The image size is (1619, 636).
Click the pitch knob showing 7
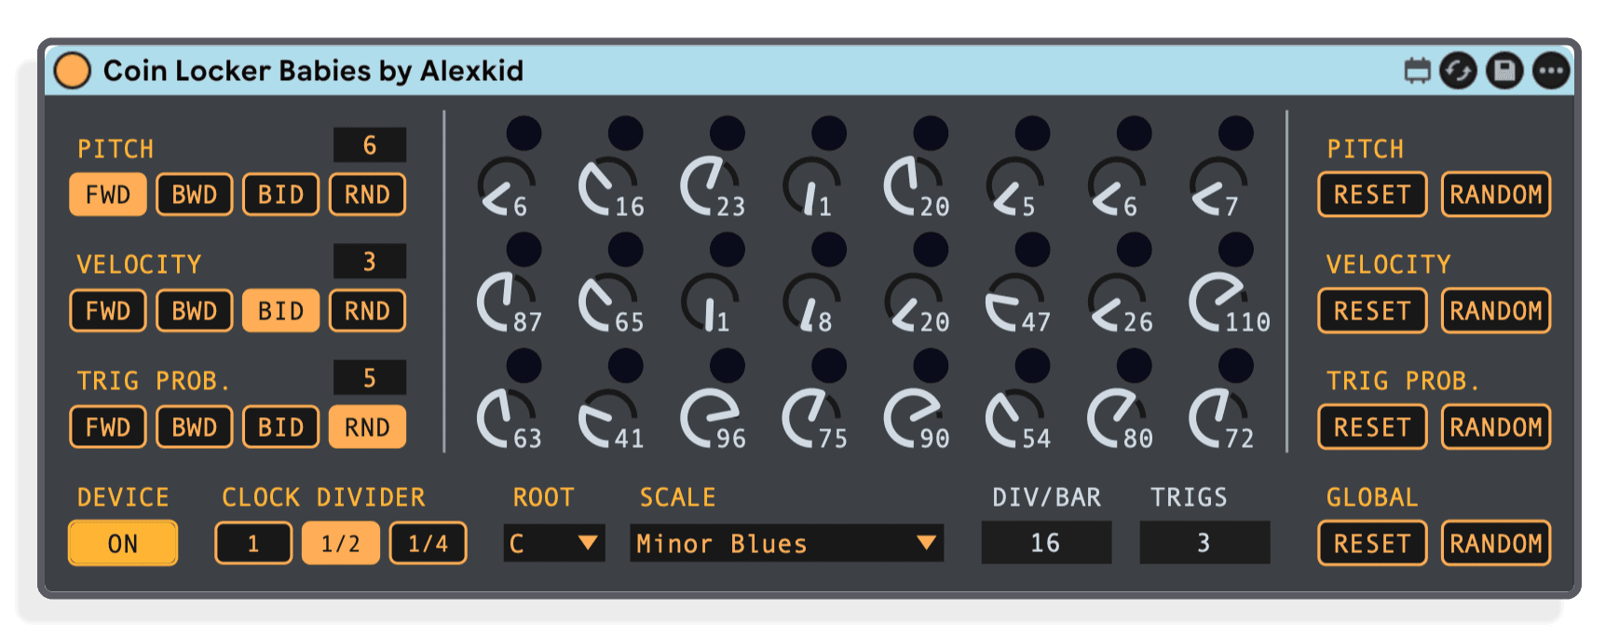(1218, 187)
